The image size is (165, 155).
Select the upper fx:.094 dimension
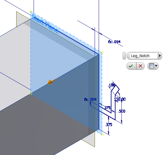pyautogui.click(x=114, y=42)
